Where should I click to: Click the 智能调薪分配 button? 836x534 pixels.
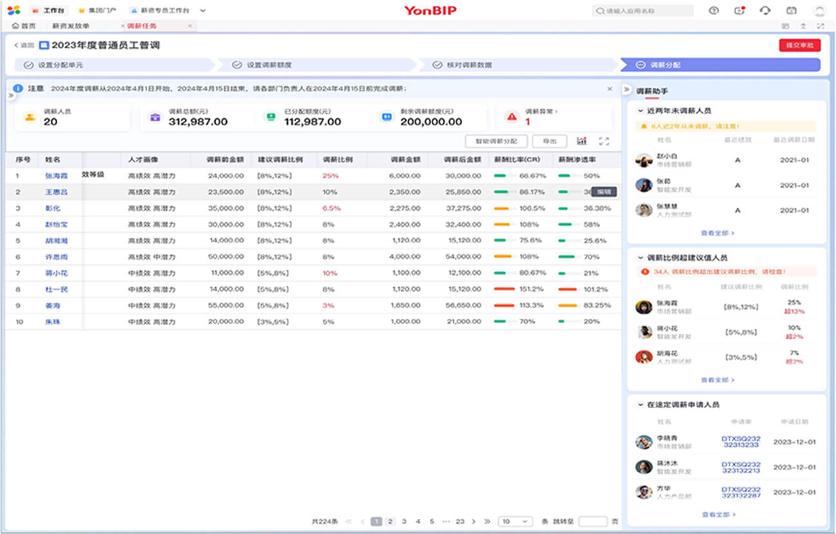(496, 141)
